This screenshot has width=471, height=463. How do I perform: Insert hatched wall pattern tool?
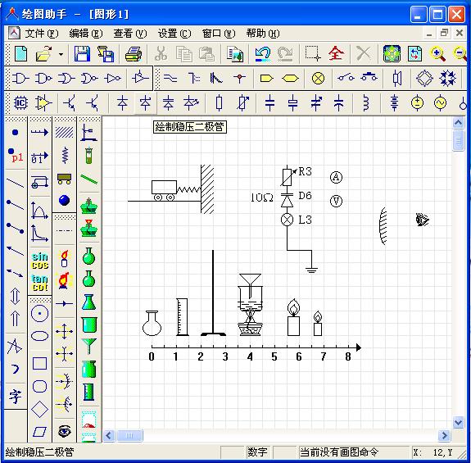click(64, 132)
